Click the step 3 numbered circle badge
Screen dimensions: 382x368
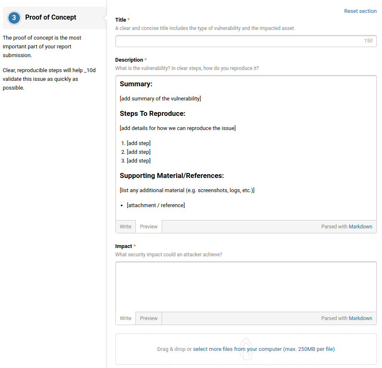15,18
